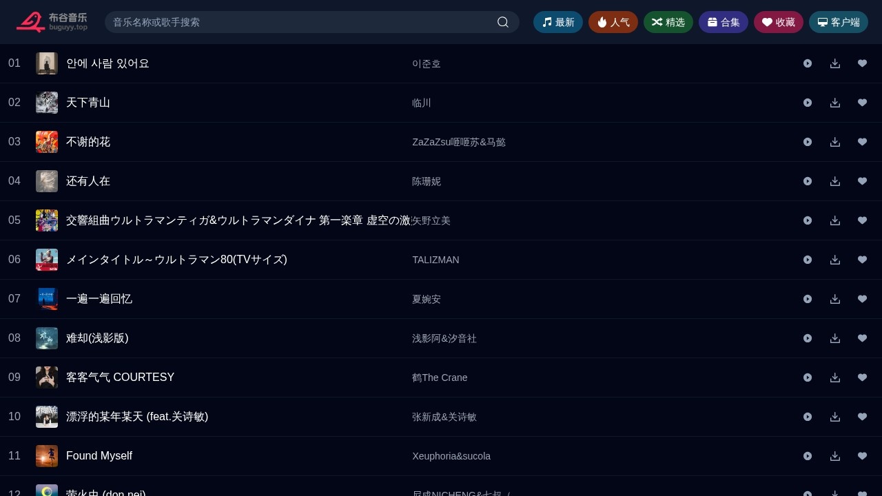Open the 合集 collections button
882x496 pixels.
[724, 22]
